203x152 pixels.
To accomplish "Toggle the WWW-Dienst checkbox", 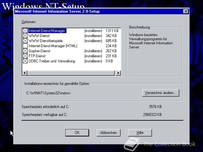I will click(x=25, y=36).
